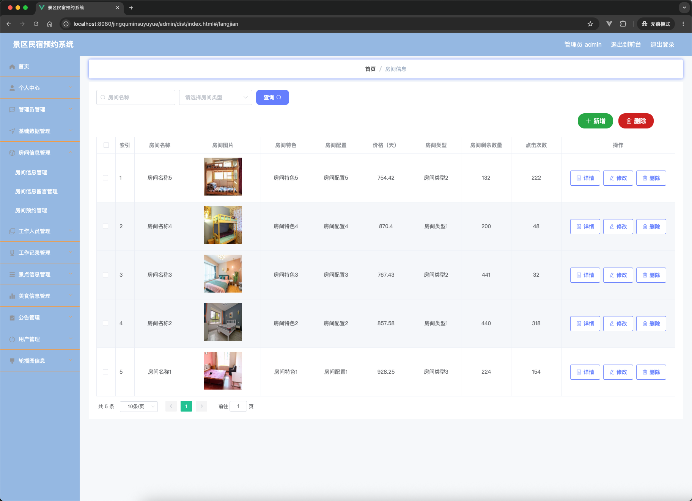Click 修改 for 房间名称1
692x501 pixels.
click(618, 372)
